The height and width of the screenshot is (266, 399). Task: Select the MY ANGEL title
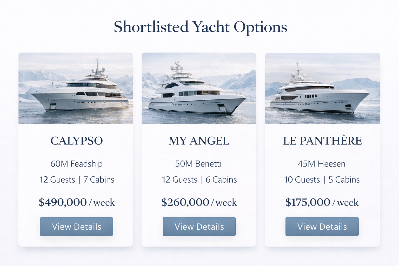click(x=199, y=141)
